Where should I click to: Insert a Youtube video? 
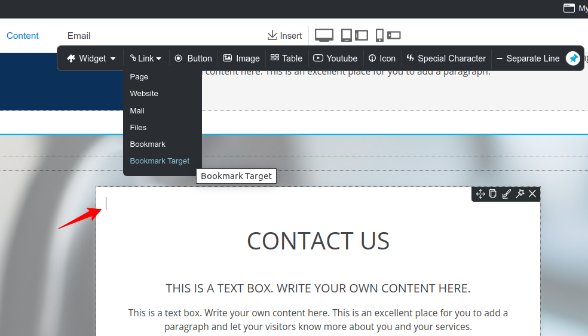[x=335, y=58]
